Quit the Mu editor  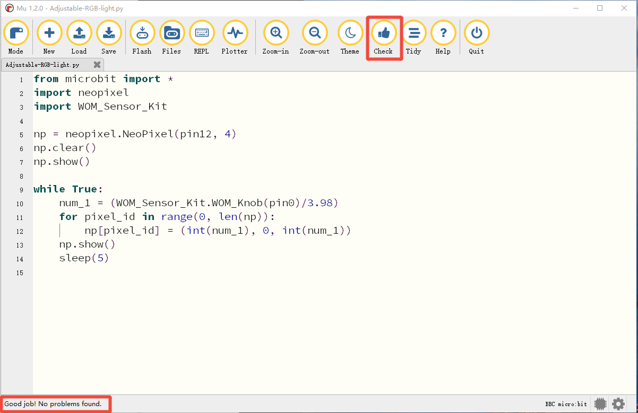coord(477,38)
